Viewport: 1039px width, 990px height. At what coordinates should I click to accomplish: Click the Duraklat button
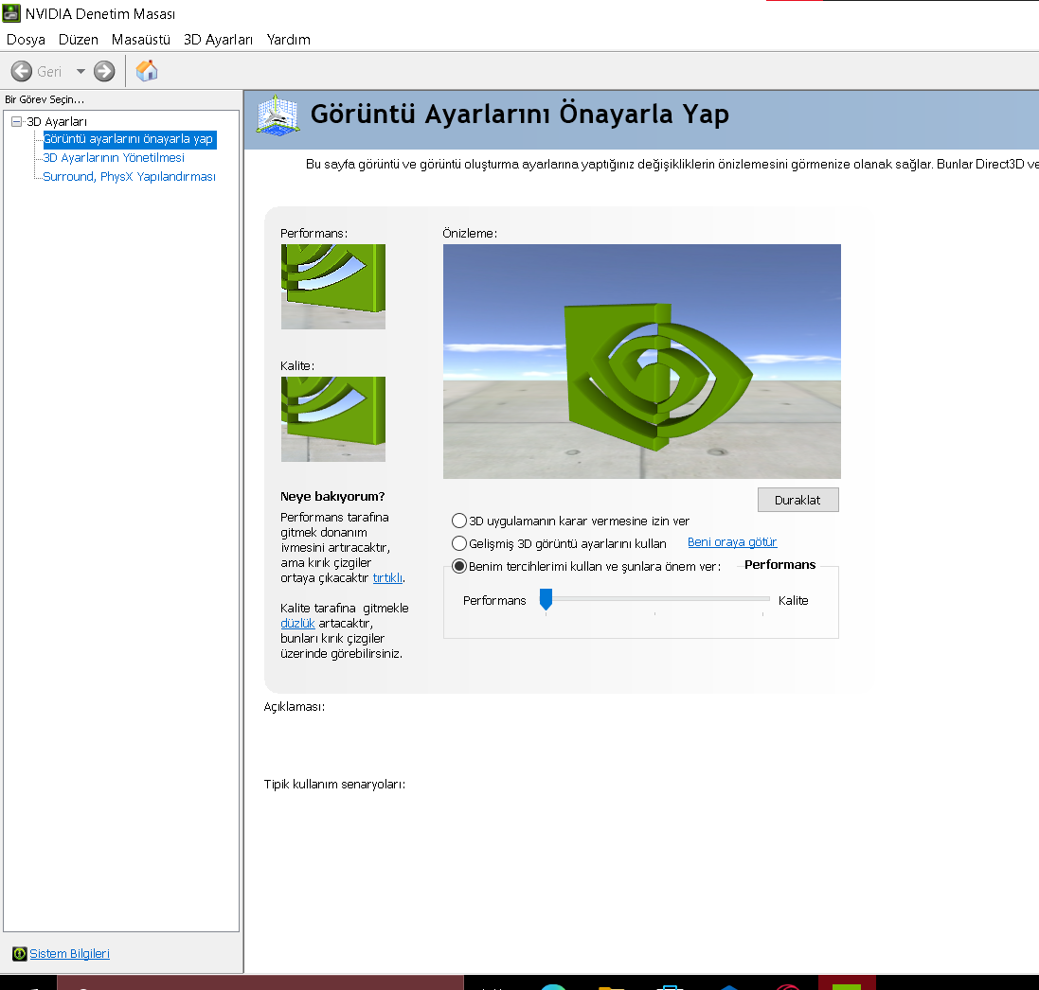tap(797, 500)
